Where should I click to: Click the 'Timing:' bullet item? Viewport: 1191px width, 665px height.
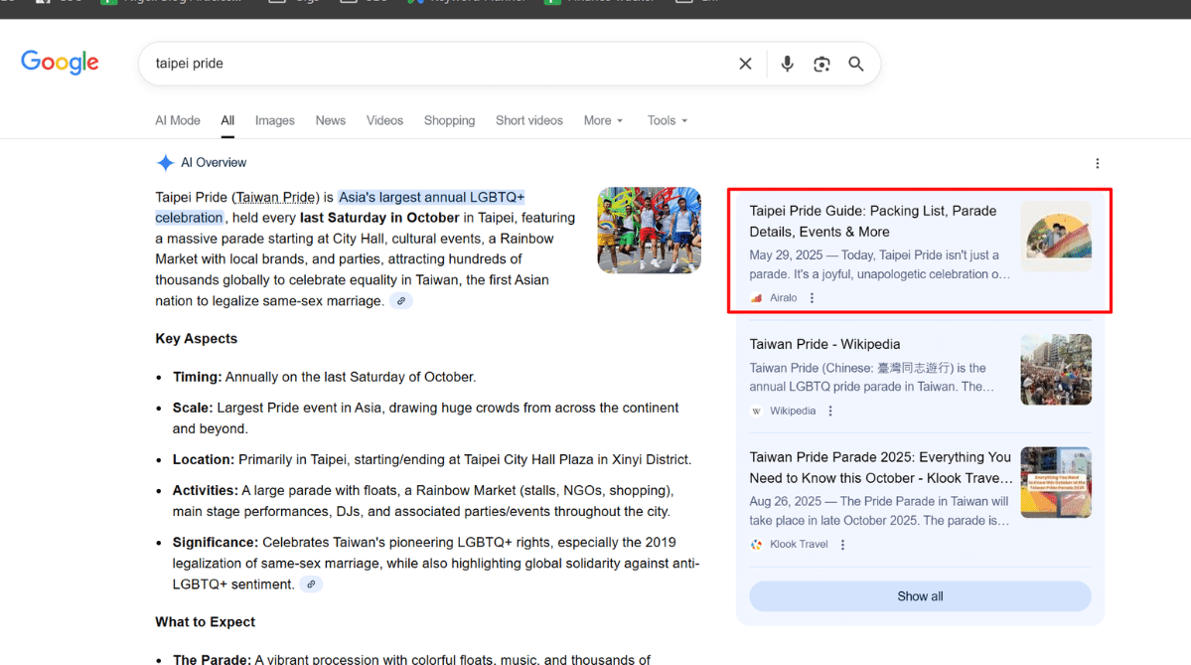click(x=325, y=377)
